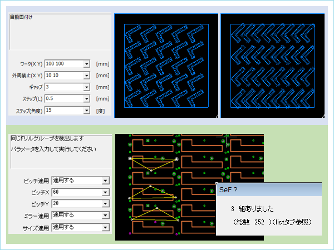Open the ピッチY dropdown arrow
This screenshot has width=334, height=250.
105,204
